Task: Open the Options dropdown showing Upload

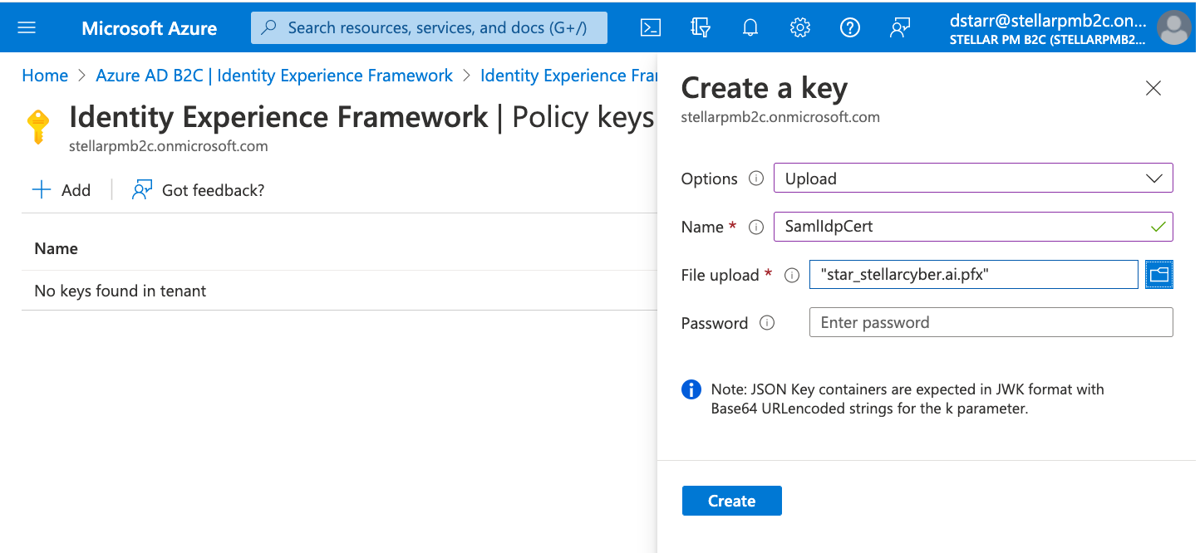Action: 972,178
